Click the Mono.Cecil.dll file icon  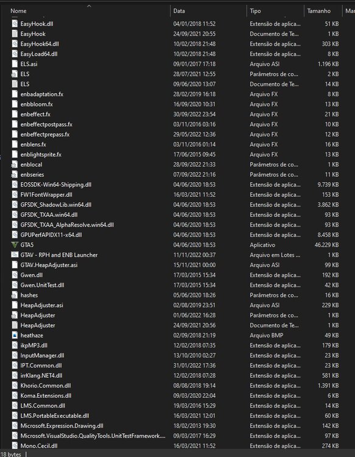tap(15, 445)
